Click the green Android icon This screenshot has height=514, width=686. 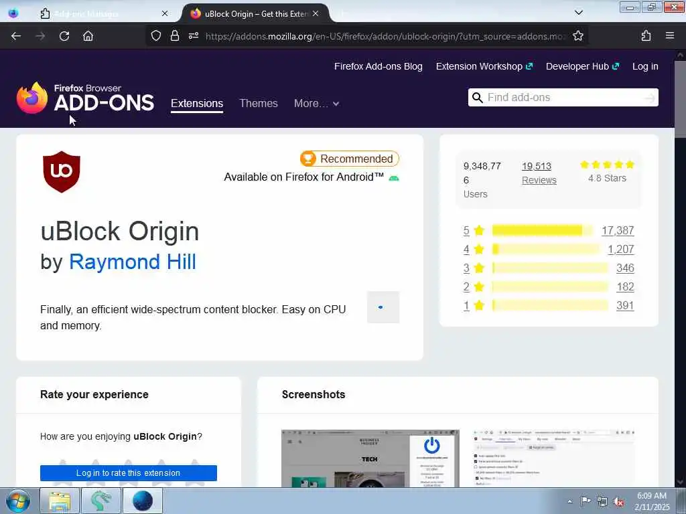tap(394, 178)
